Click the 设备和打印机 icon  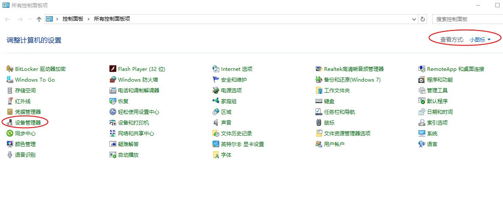click(112, 123)
